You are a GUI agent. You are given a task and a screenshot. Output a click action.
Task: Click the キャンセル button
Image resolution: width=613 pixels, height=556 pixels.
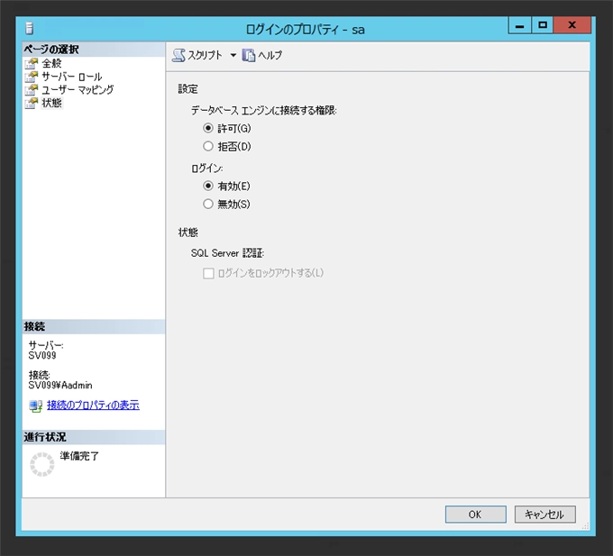tap(544, 515)
